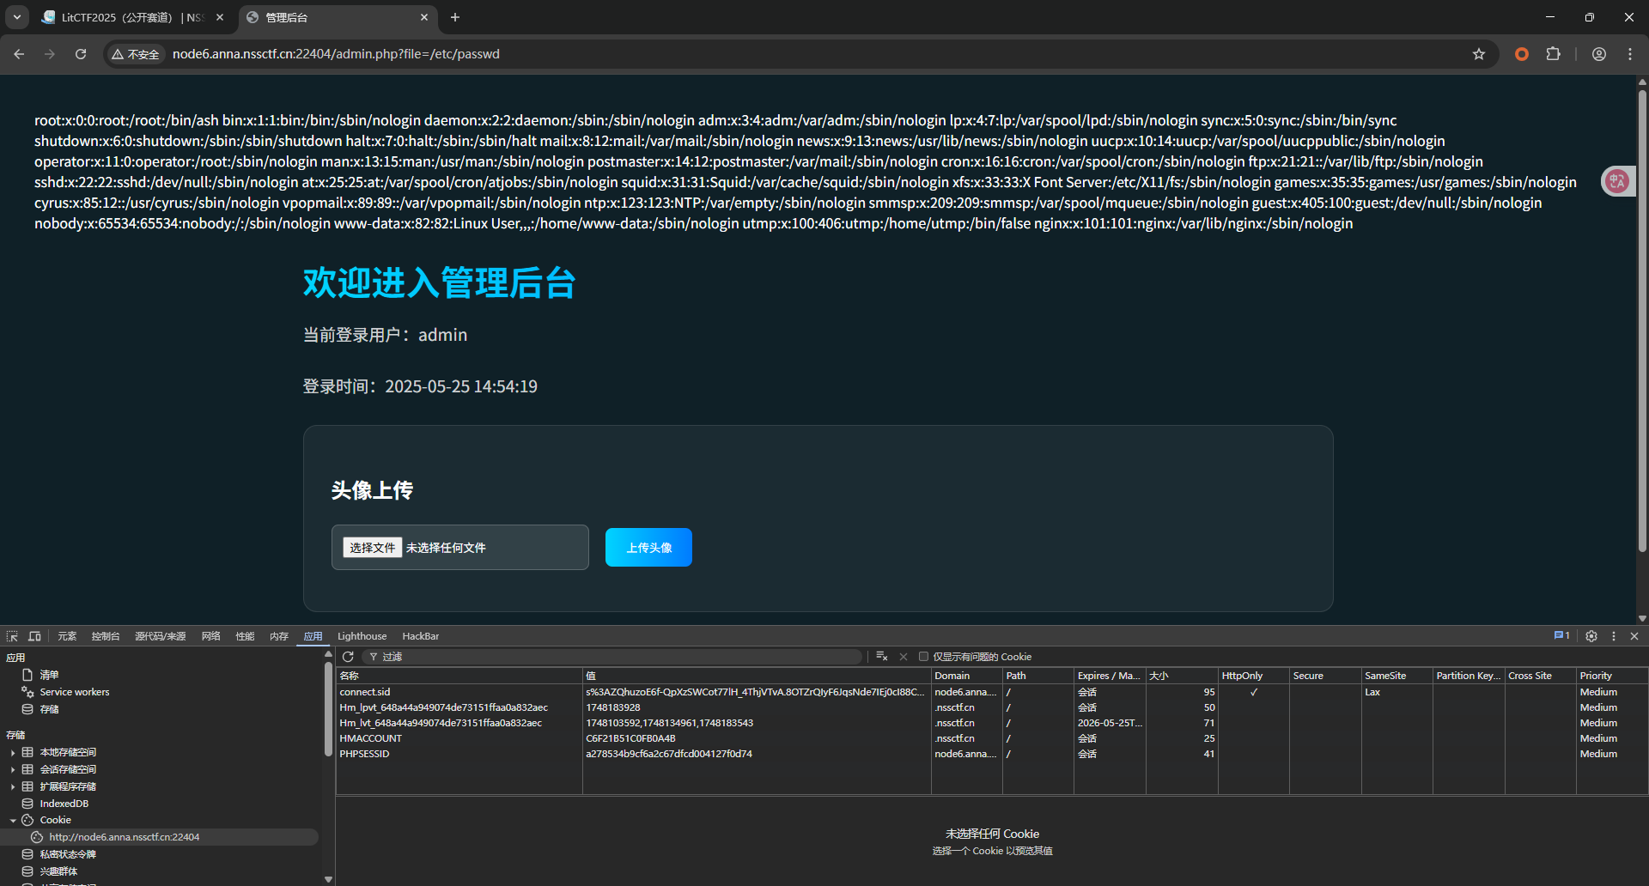Viewport: 1649px width, 886px height.
Task: Expand the 本地存储空间 tree node
Action: coord(13,753)
